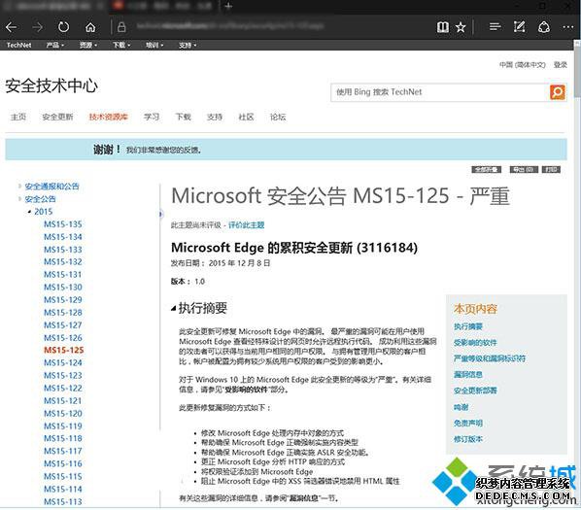Click the address bar URL

coord(229,26)
